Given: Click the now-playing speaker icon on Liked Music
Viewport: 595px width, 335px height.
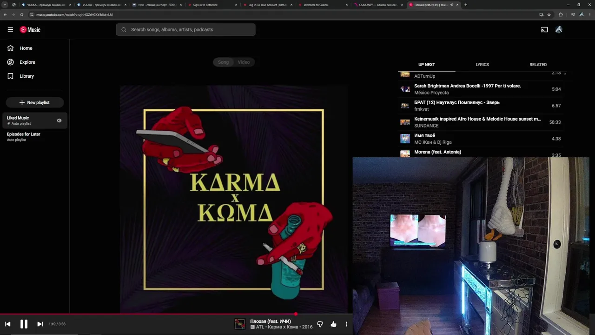Looking at the screenshot, I should pyautogui.click(x=59, y=121).
